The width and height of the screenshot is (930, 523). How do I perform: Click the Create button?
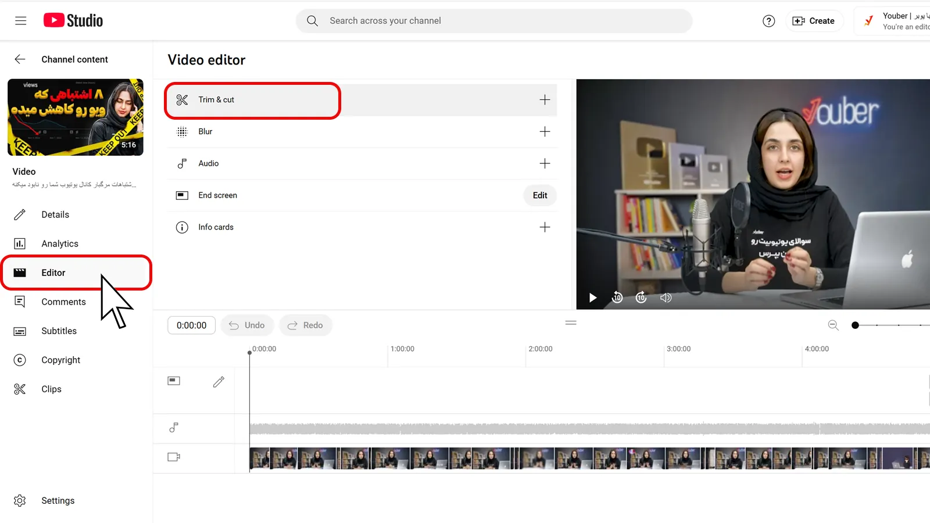(814, 21)
